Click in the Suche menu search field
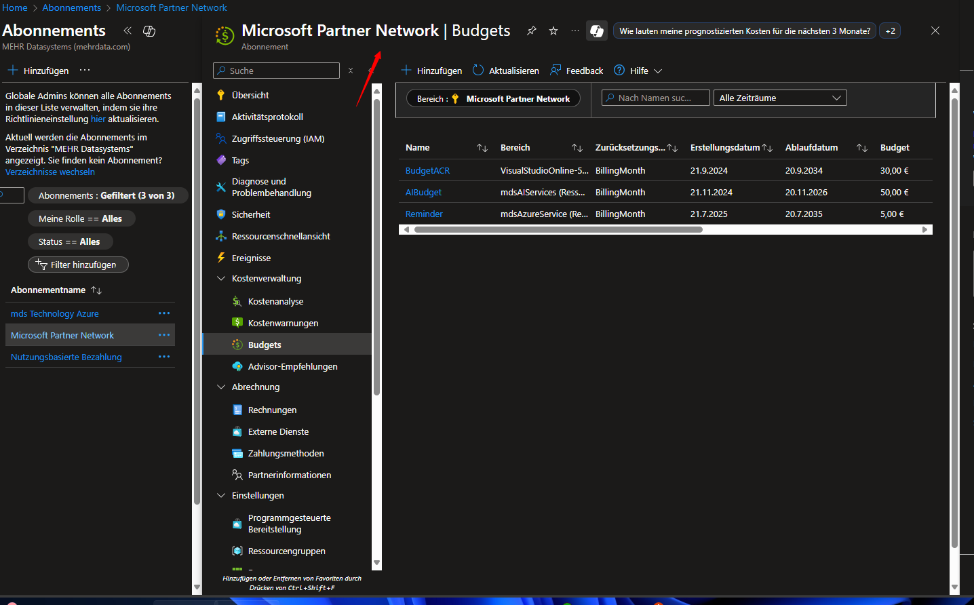The width and height of the screenshot is (974, 605). pos(276,71)
